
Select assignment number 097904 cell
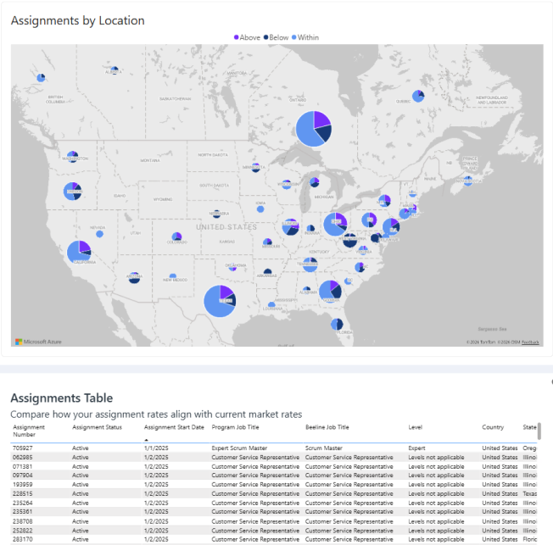23,475
